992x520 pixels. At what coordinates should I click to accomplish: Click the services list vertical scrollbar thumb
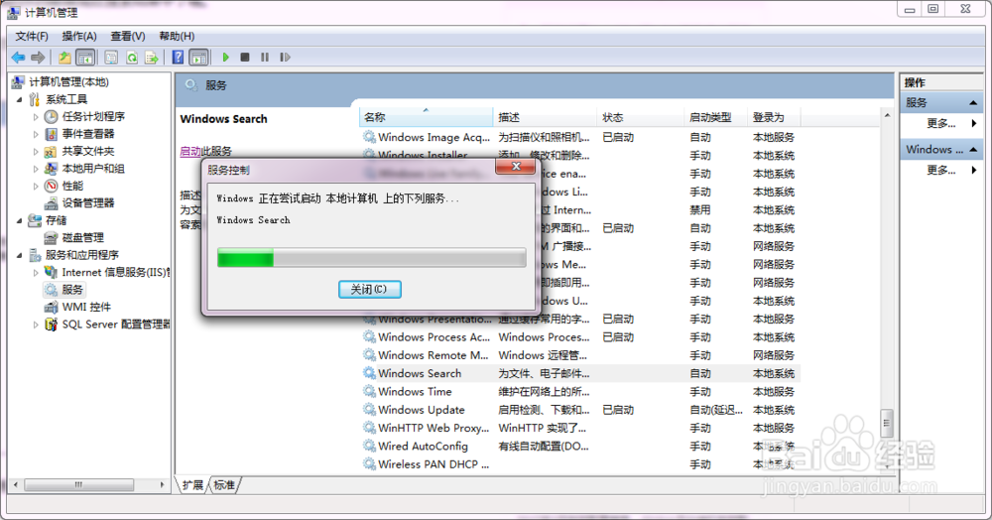point(886,423)
